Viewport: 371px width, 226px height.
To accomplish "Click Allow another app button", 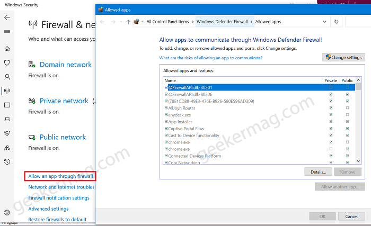I will [x=340, y=187].
